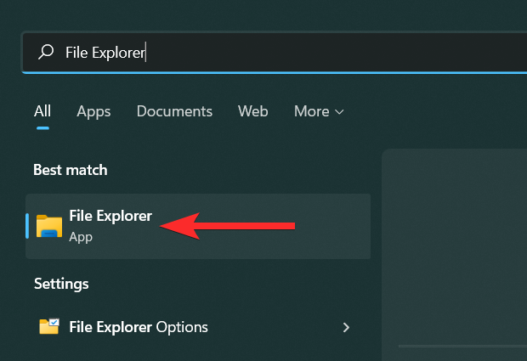Click the Settings section heading
Screen dimensions: 527x361
point(61,284)
